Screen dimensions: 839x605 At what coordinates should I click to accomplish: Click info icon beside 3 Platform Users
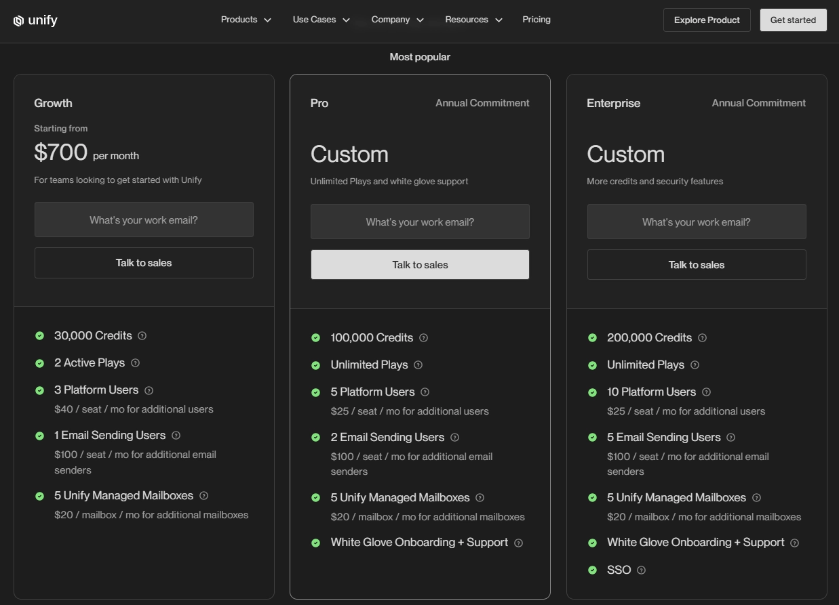pyautogui.click(x=149, y=390)
